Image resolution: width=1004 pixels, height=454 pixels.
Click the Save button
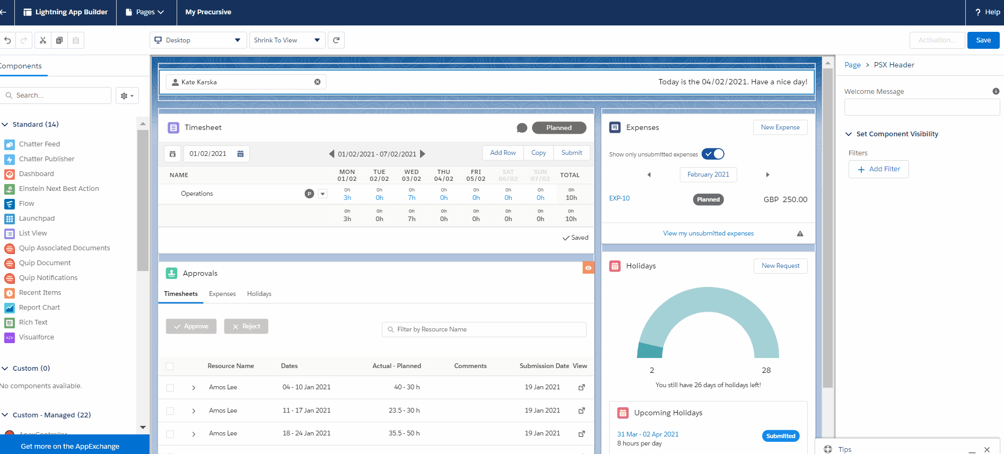pyautogui.click(x=983, y=40)
